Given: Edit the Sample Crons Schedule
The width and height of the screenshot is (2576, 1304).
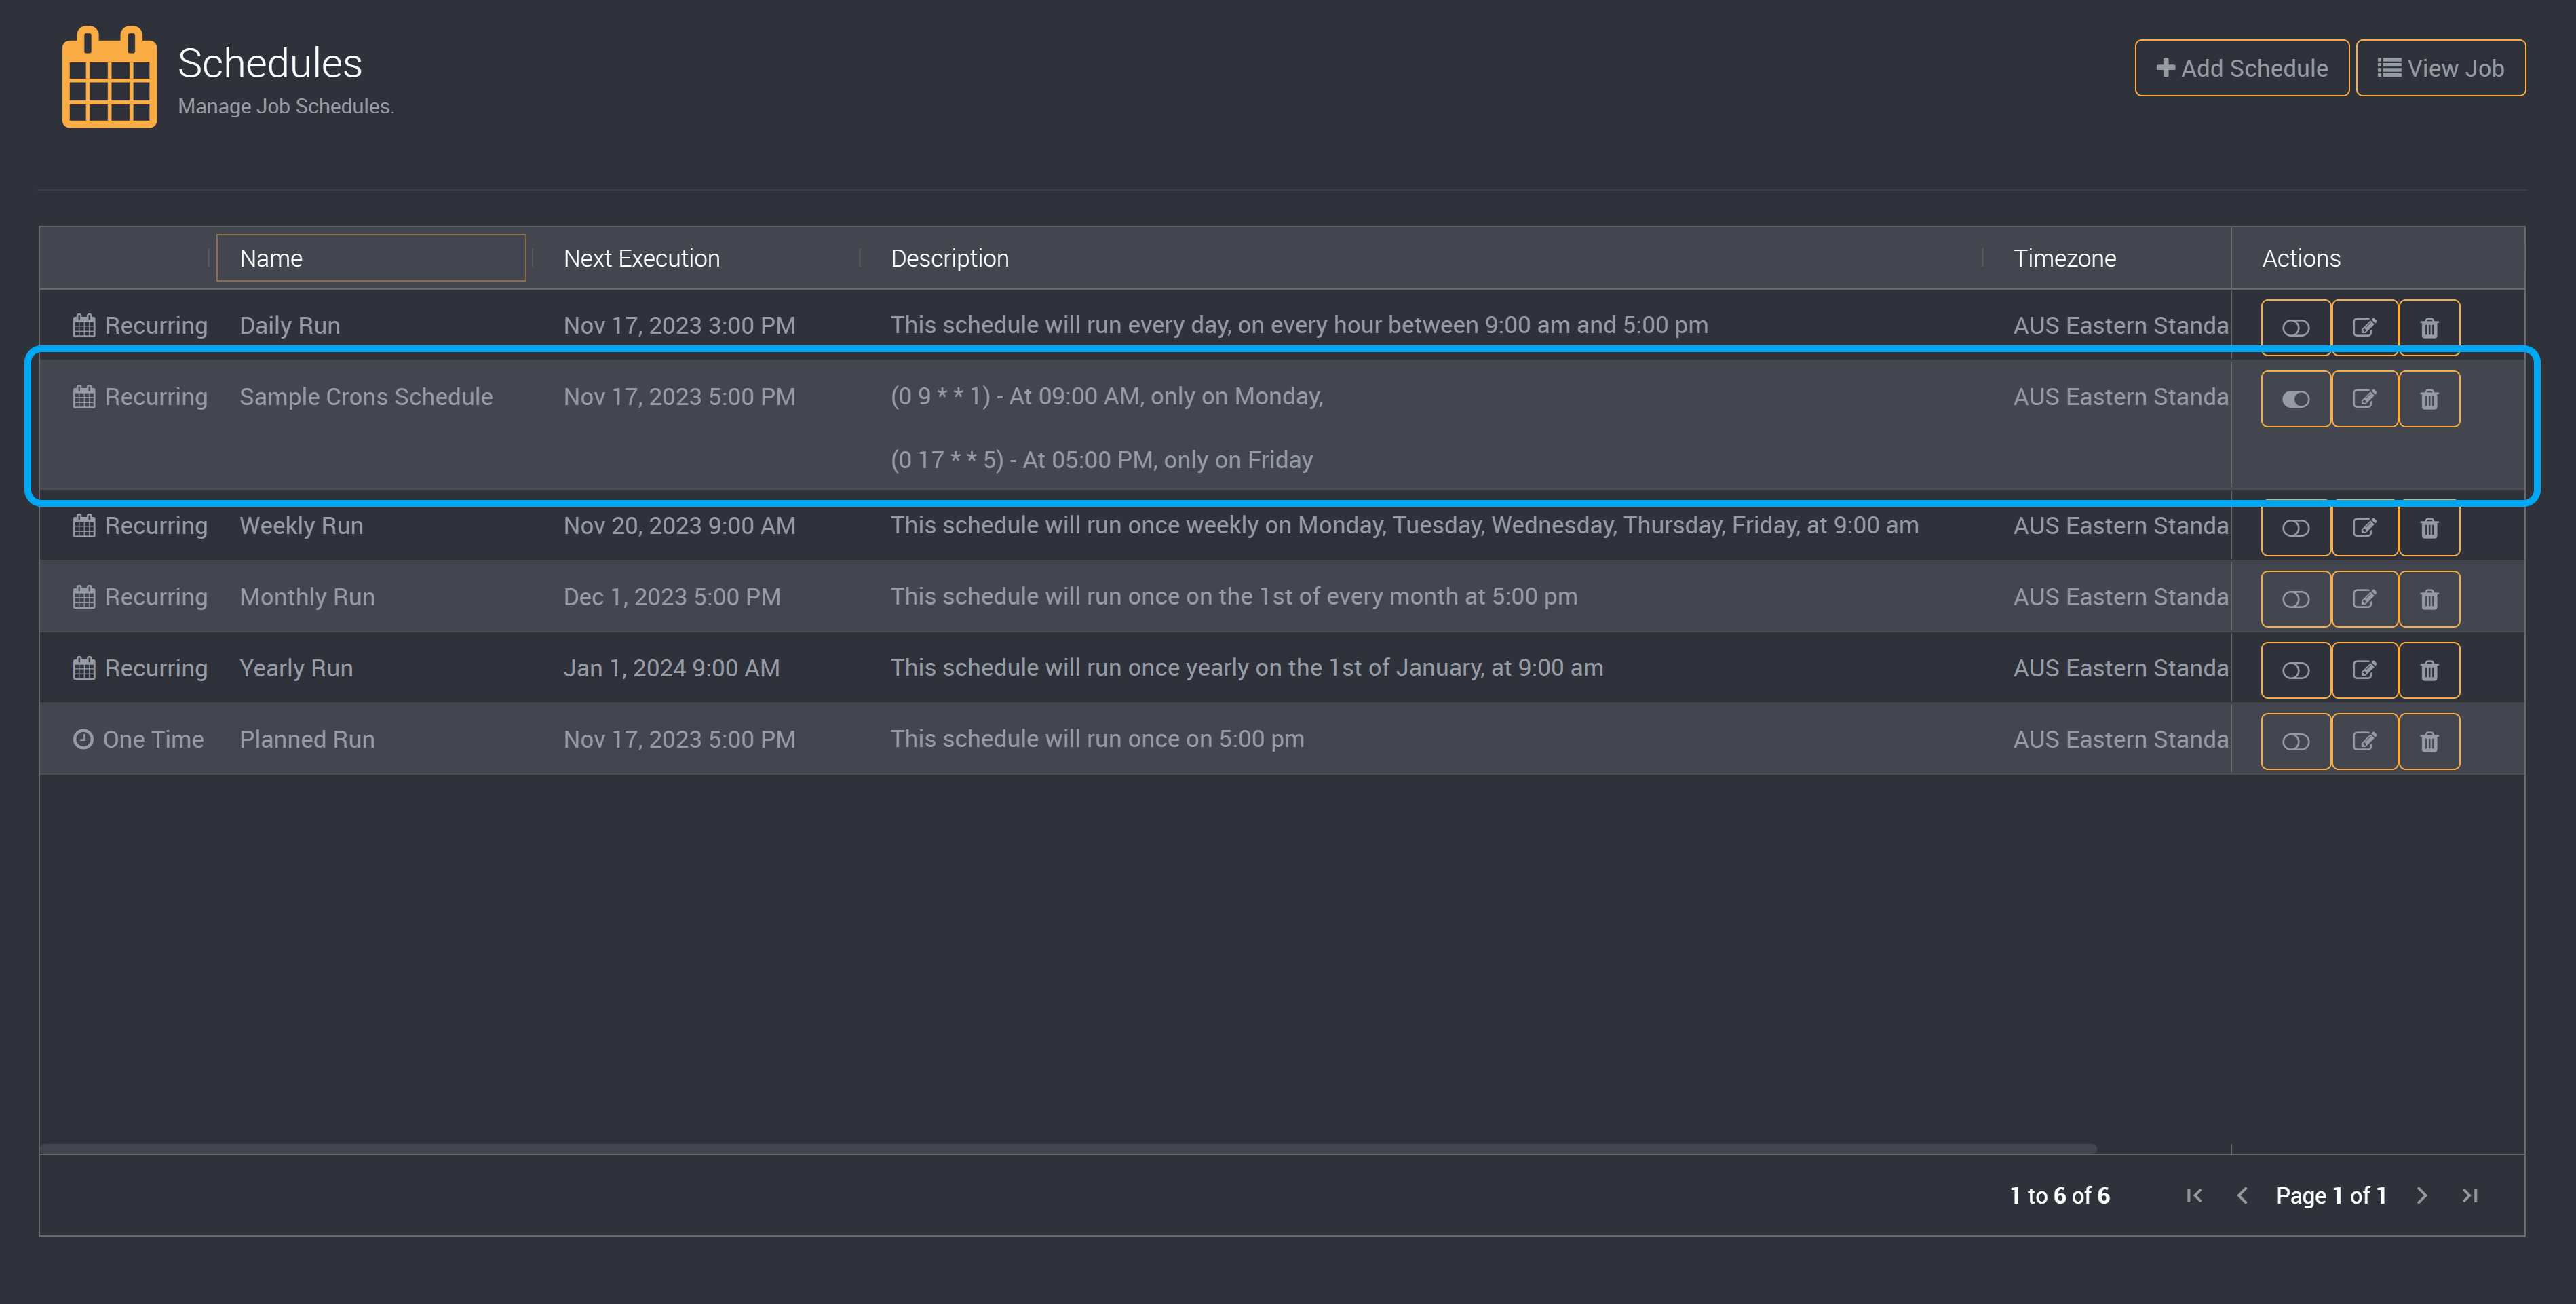Looking at the screenshot, I should (x=2364, y=399).
